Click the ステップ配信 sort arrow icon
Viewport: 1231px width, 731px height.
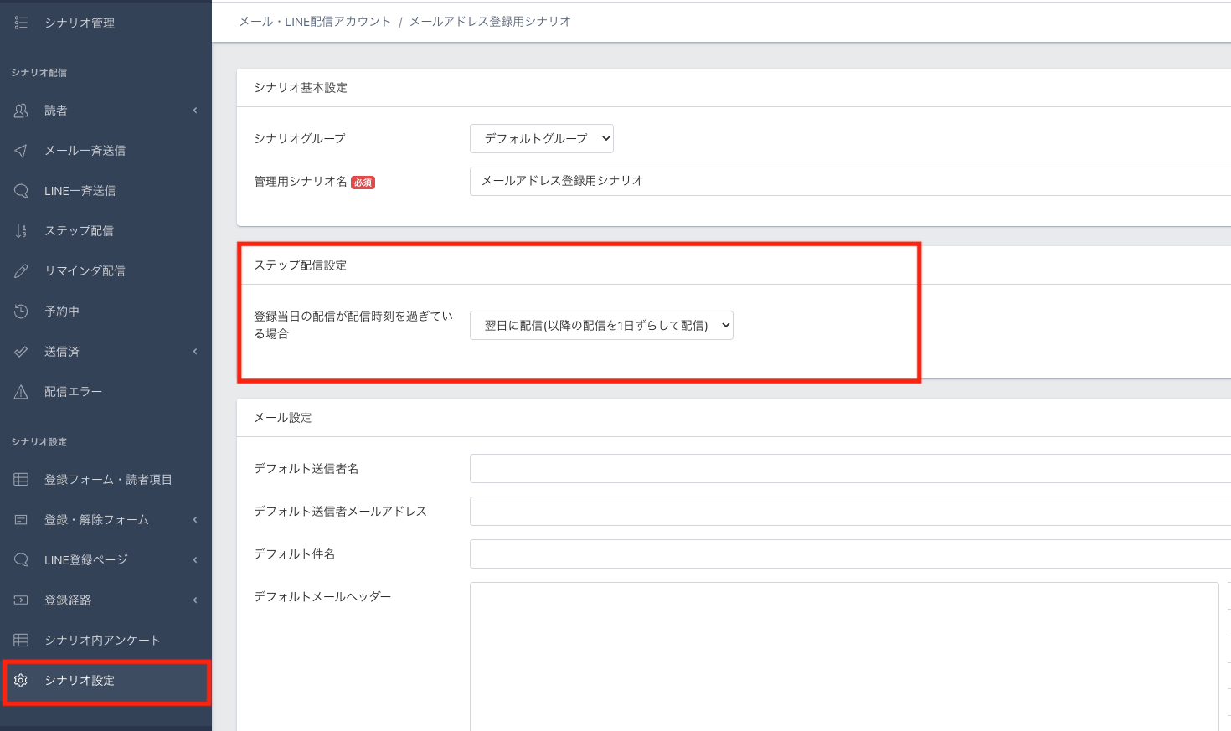pyautogui.click(x=21, y=231)
